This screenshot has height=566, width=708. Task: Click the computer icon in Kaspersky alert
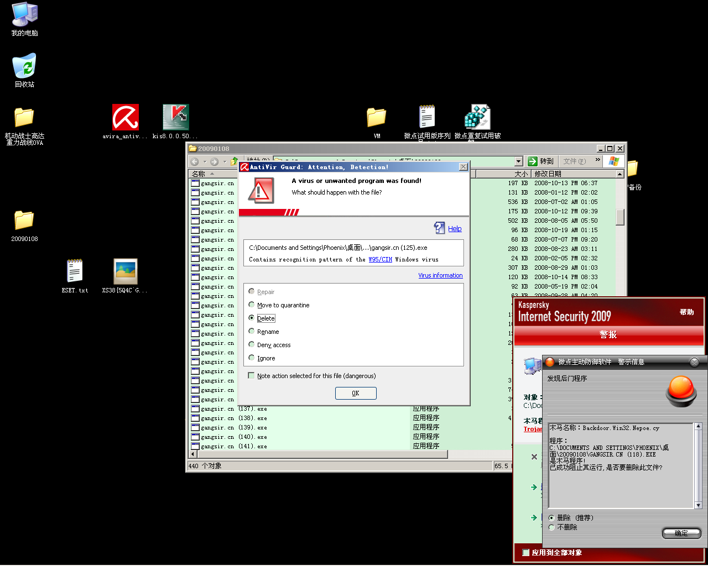(x=533, y=365)
